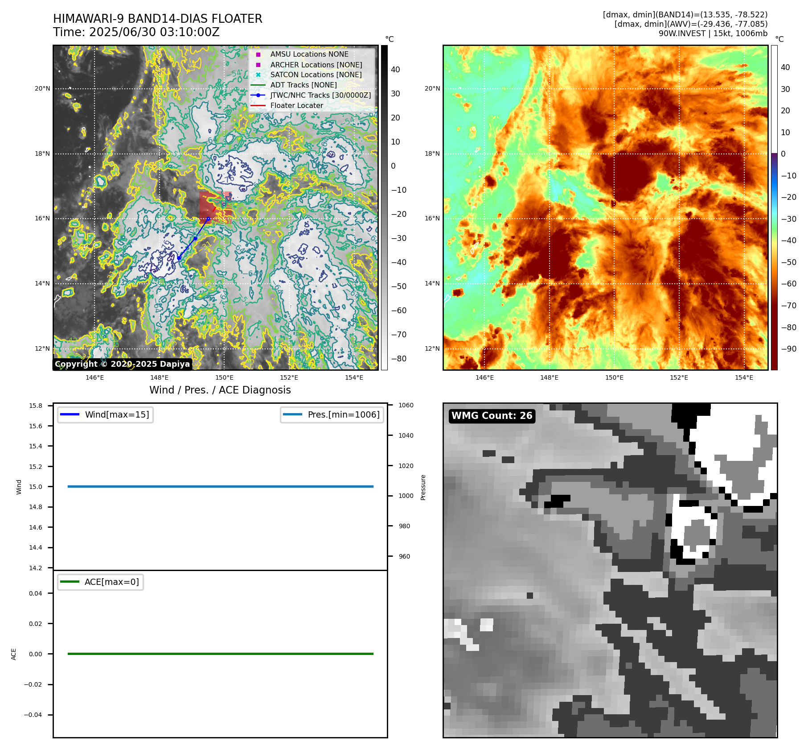The height and width of the screenshot is (754, 808).
Task: Click the red Floater Locater legend line
Action: [x=258, y=106]
